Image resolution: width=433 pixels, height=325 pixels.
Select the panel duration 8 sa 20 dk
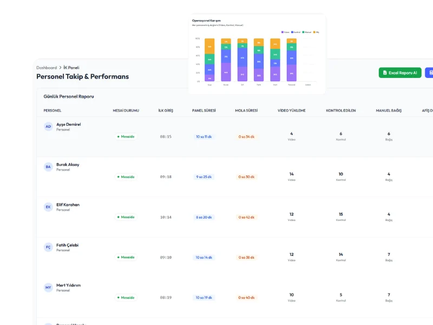click(x=204, y=217)
